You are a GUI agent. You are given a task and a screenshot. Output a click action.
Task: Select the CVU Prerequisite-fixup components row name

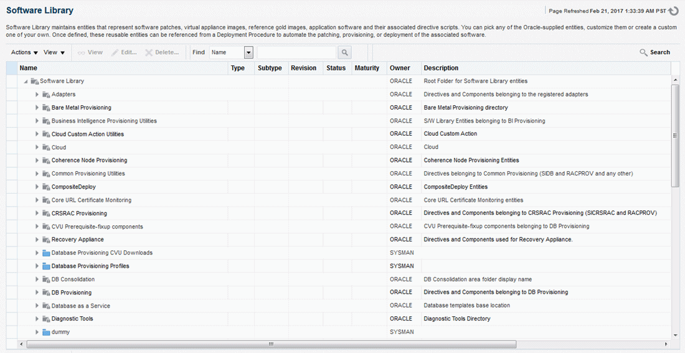coord(97,226)
